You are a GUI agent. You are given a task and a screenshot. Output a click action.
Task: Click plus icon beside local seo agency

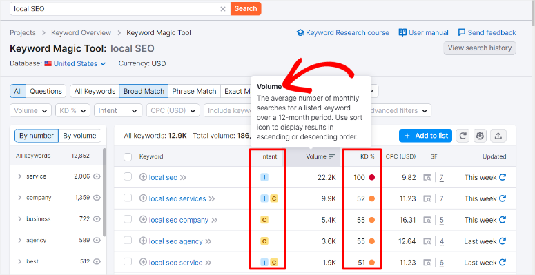(144, 241)
